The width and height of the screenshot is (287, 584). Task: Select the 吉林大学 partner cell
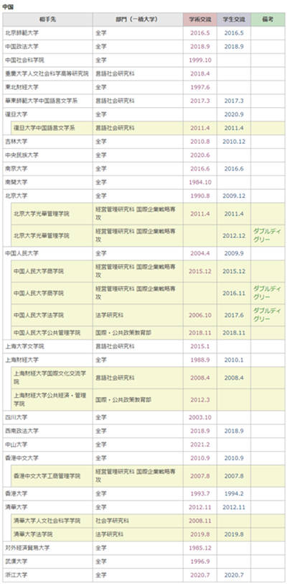click(x=47, y=142)
